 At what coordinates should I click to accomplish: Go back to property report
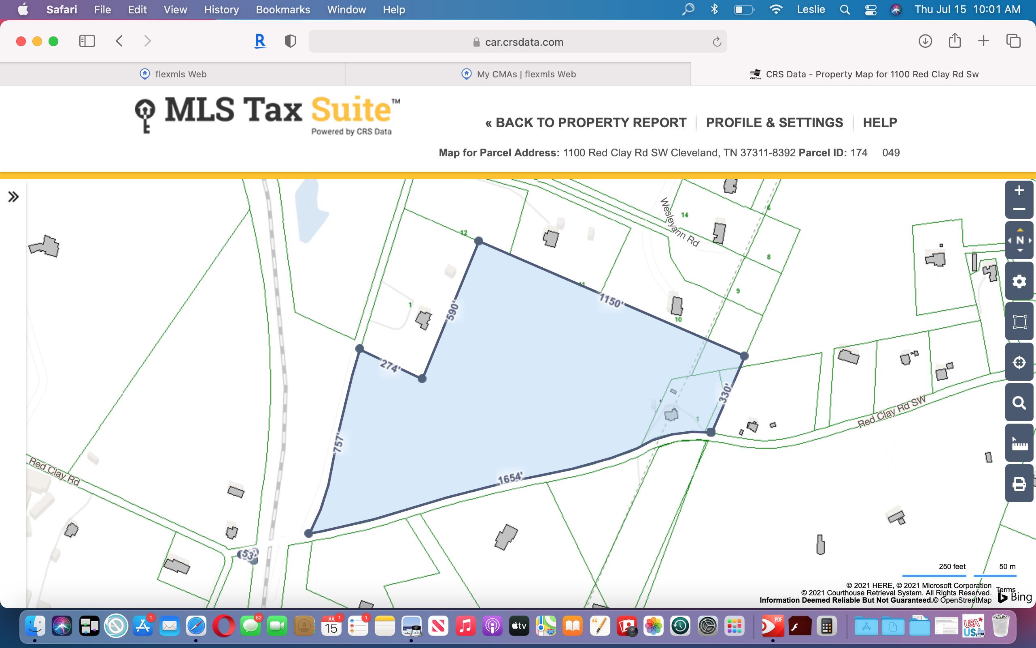pyautogui.click(x=586, y=123)
